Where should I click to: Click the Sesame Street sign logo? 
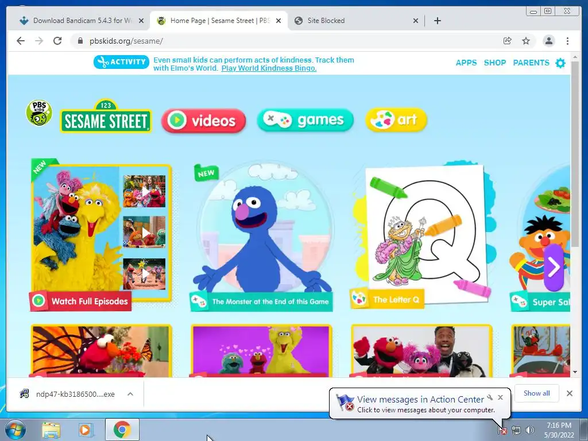tap(106, 116)
